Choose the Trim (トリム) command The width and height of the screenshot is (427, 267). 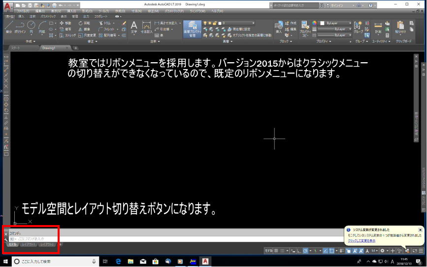(105, 23)
